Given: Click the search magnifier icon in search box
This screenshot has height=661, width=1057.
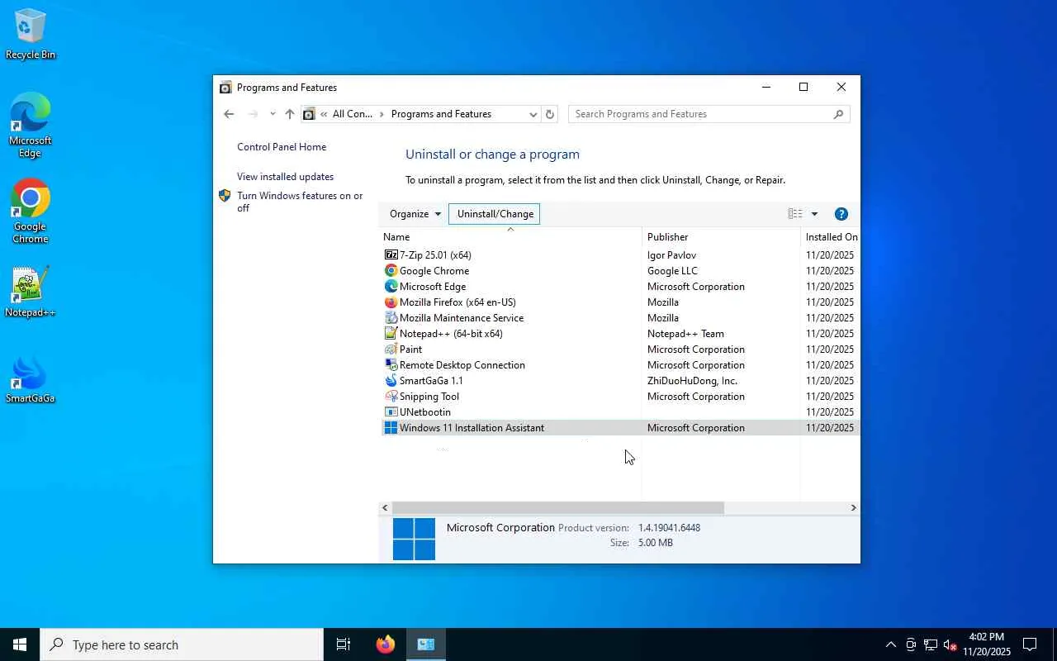Looking at the screenshot, I should click(x=838, y=114).
